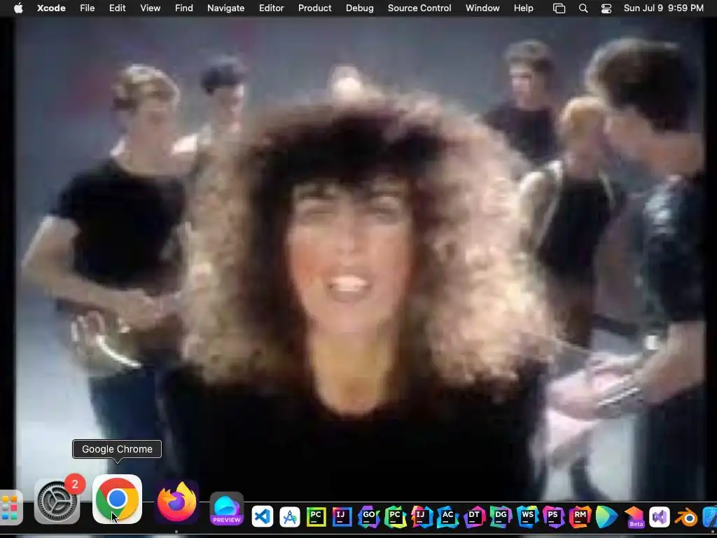The width and height of the screenshot is (717, 538).
Task: Launch GoLand via the GO icon
Action: tap(368, 517)
